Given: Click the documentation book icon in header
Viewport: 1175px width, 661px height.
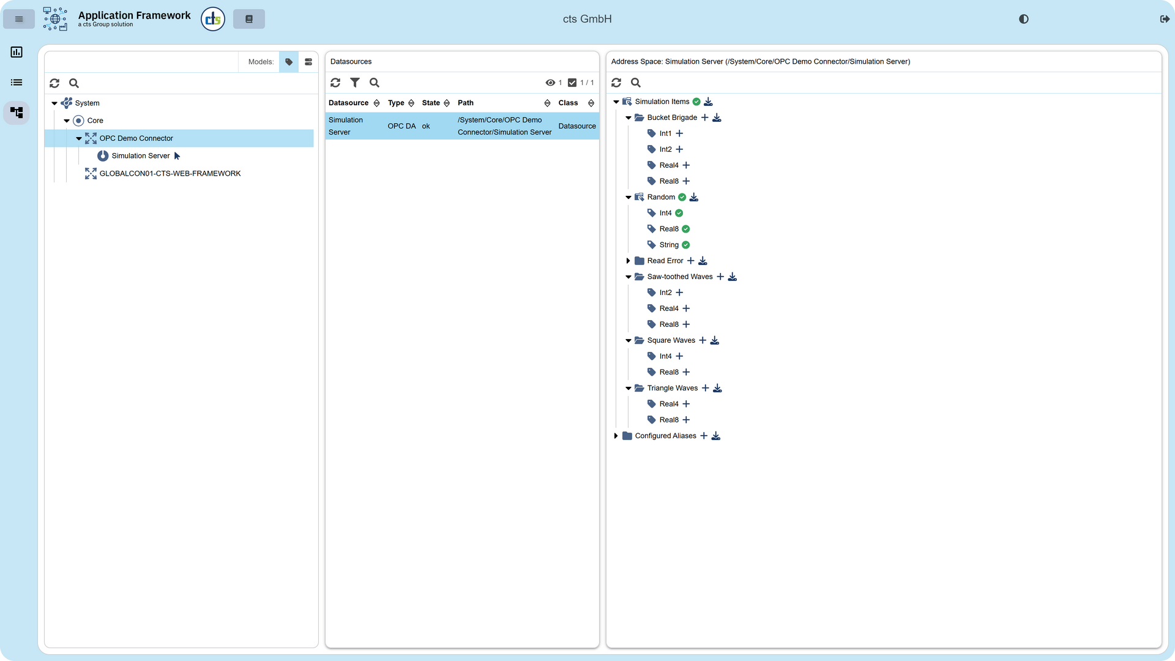Looking at the screenshot, I should point(249,19).
